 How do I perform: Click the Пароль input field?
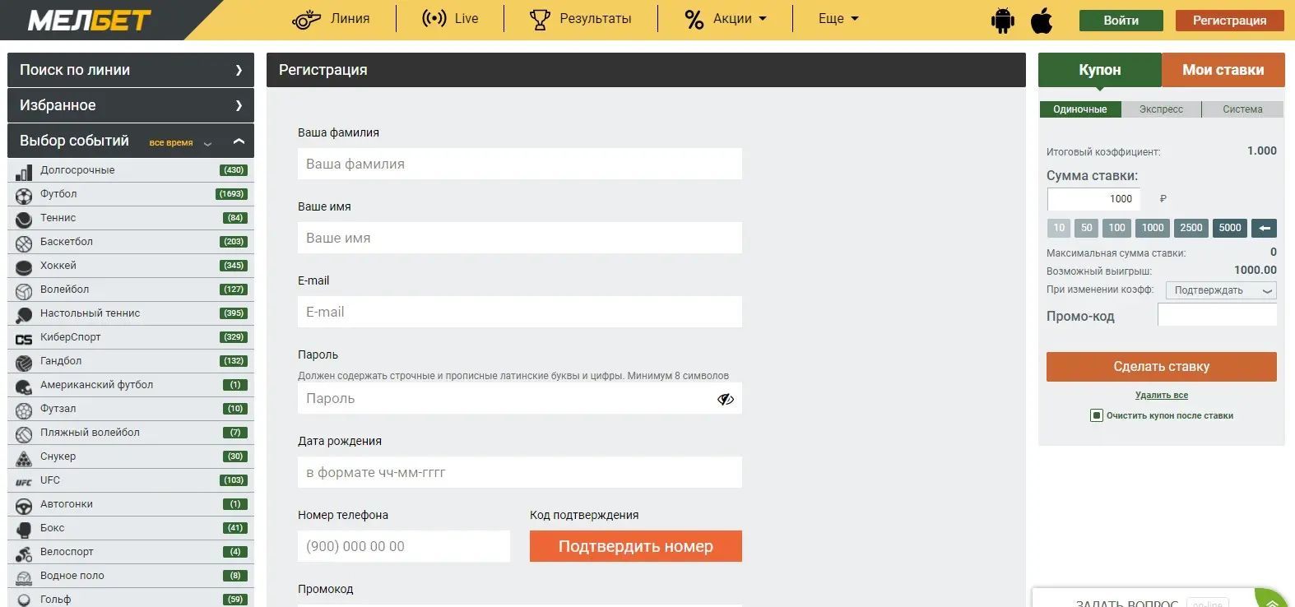pos(519,398)
